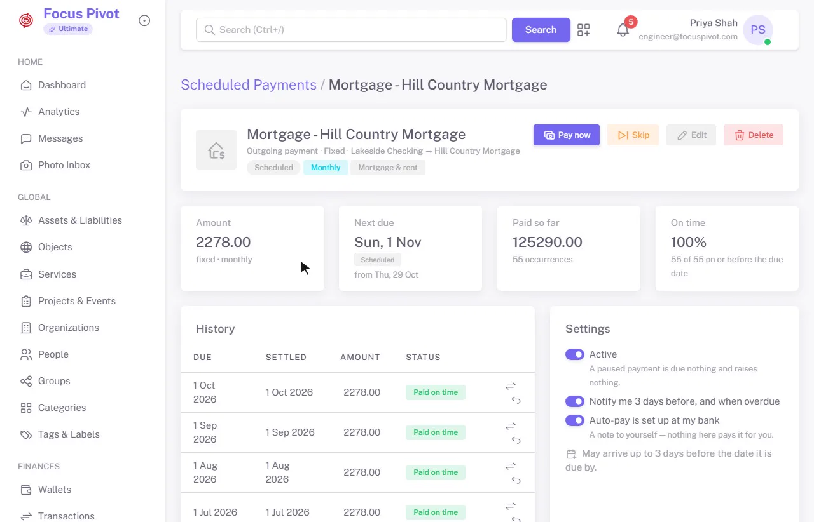Image resolution: width=814 pixels, height=522 pixels.
Task: Click the Paid on time badge for 1 Oct 2026
Action: 436,392
